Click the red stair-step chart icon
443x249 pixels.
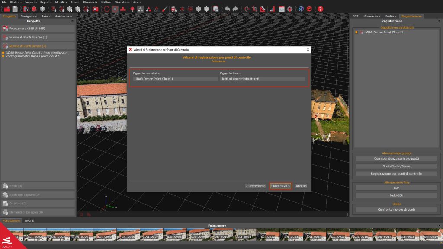pos(272,9)
